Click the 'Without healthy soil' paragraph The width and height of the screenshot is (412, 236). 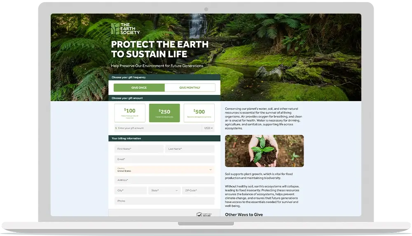point(262,196)
